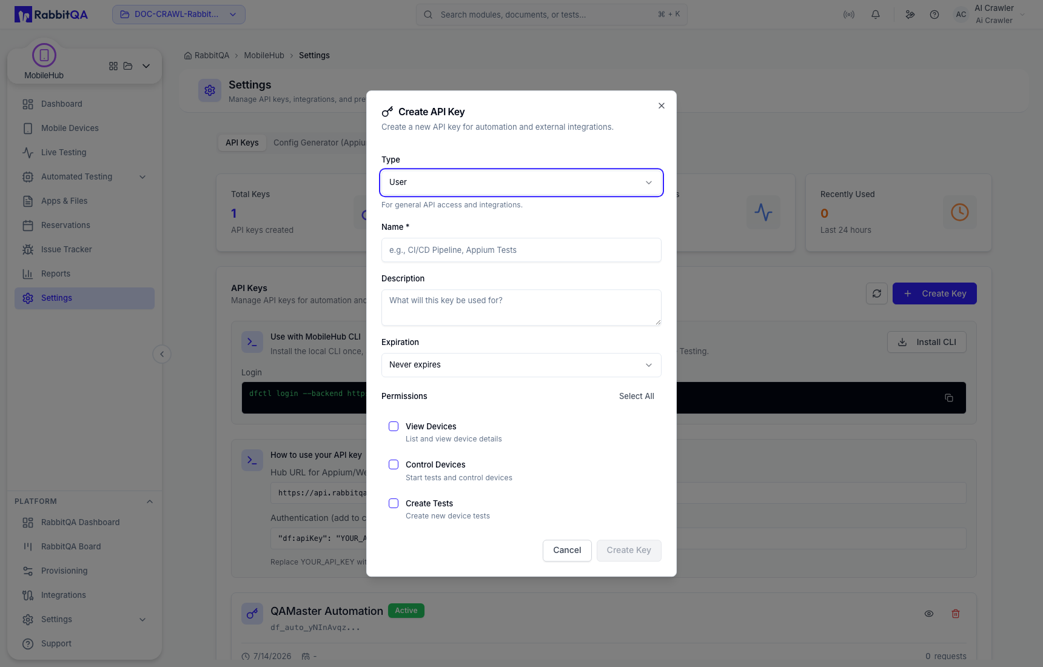Open the Expiration dropdown

click(521, 365)
